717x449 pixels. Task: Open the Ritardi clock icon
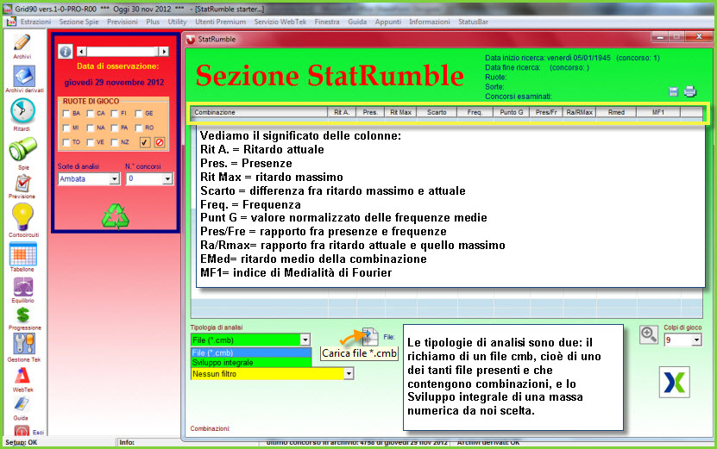pyautogui.click(x=22, y=112)
